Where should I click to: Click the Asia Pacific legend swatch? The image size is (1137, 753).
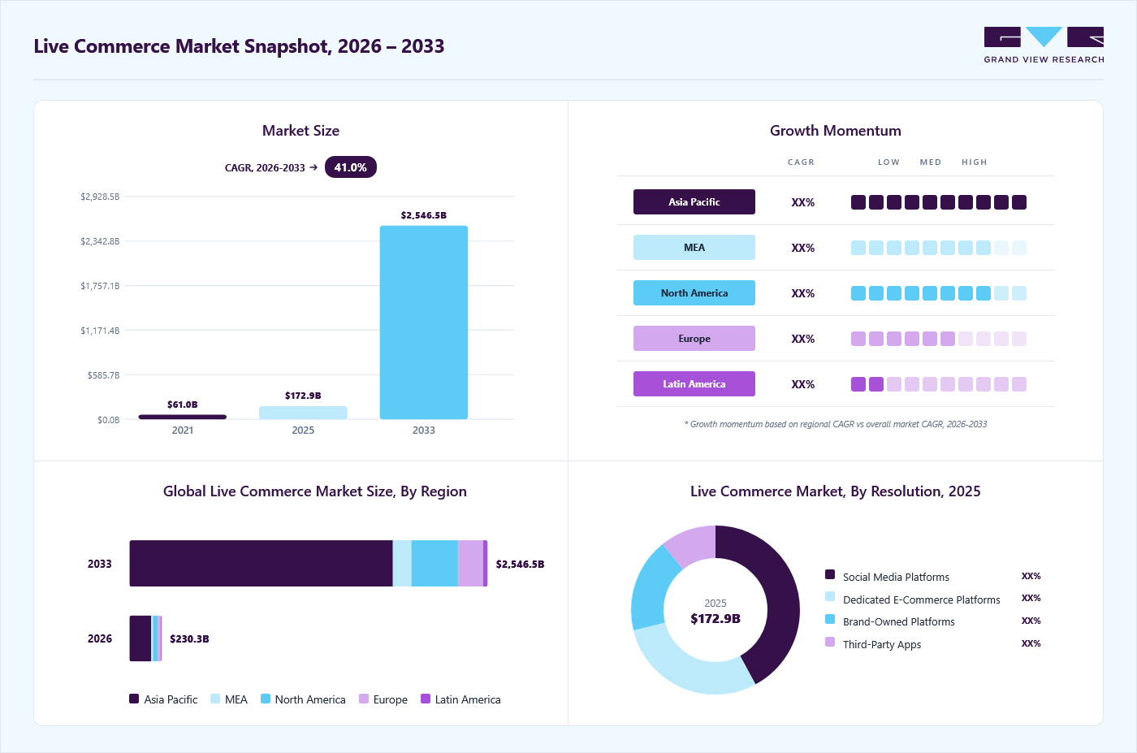(134, 699)
